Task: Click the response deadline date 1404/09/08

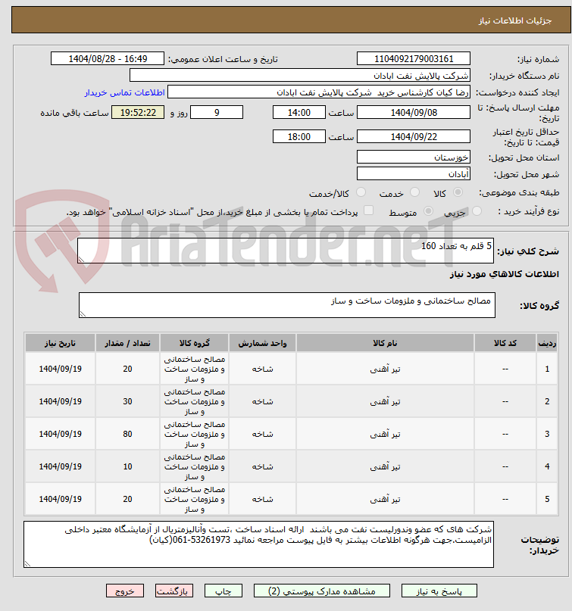Action: pyautogui.click(x=414, y=113)
